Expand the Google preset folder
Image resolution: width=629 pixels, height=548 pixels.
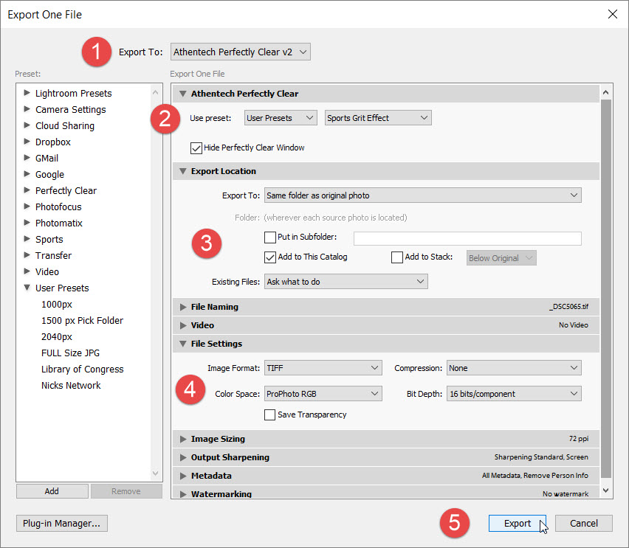coord(27,174)
